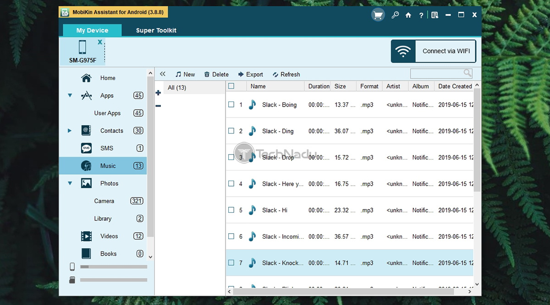Switch to the Super Toolkit tab
The width and height of the screenshot is (550, 305).
(156, 30)
